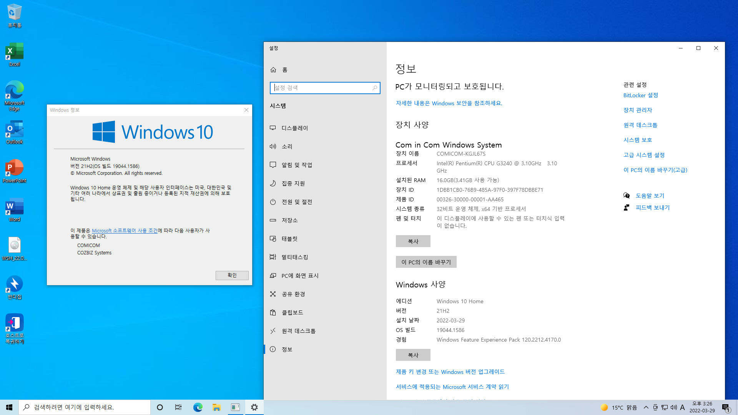Click the volume icon in system tray
Screen dimensions: 738x415
tap(674, 407)
